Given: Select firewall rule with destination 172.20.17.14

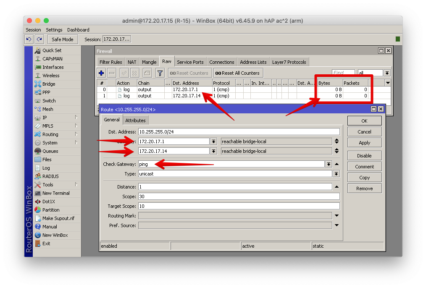Looking at the screenshot, I should (244, 96).
